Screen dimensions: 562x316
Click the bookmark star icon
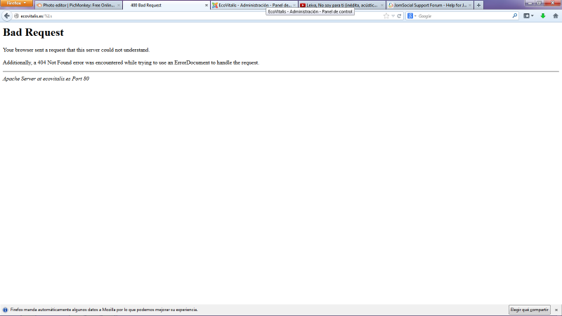(386, 15)
